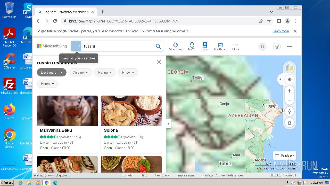Open a new Chrome tab
The height and width of the screenshot is (186, 330).
point(102,12)
